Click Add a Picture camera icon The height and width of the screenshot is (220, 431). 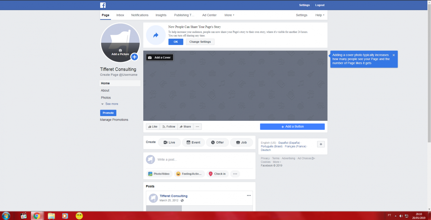click(x=120, y=50)
